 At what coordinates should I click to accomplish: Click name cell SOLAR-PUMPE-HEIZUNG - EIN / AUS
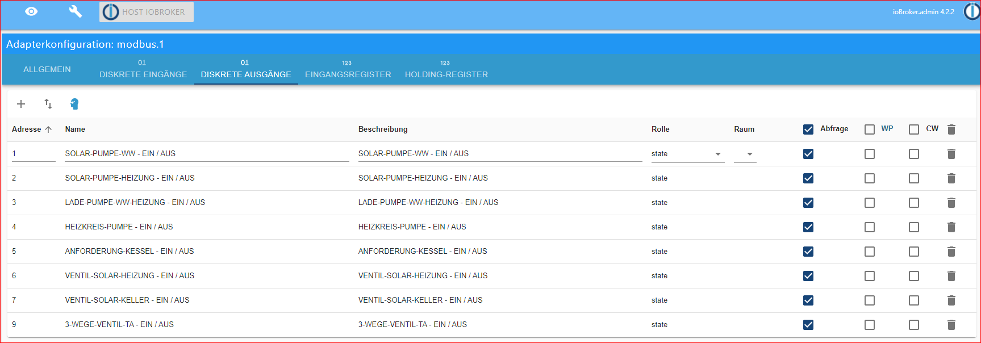(130, 178)
